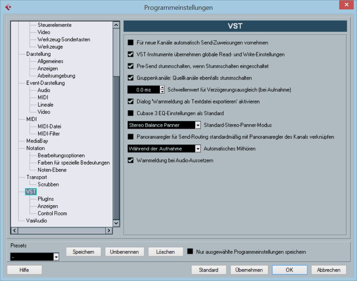Click the 0.0 ms threshold value field

tap(144, 90)
